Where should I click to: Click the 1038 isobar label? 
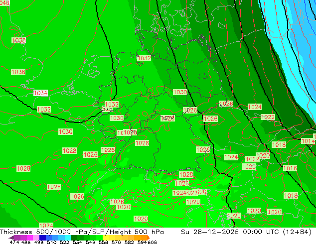[19, 40]
